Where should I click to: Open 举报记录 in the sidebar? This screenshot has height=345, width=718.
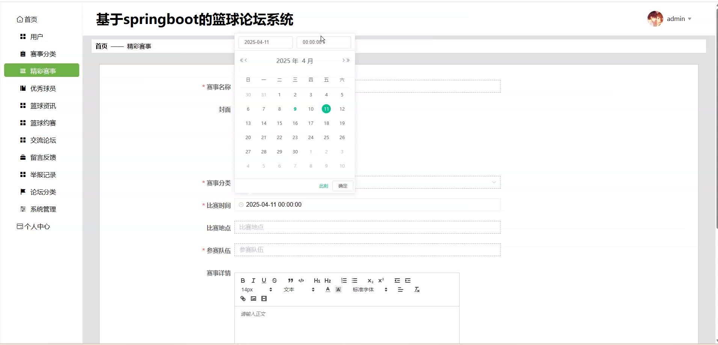tap(42, 175)
